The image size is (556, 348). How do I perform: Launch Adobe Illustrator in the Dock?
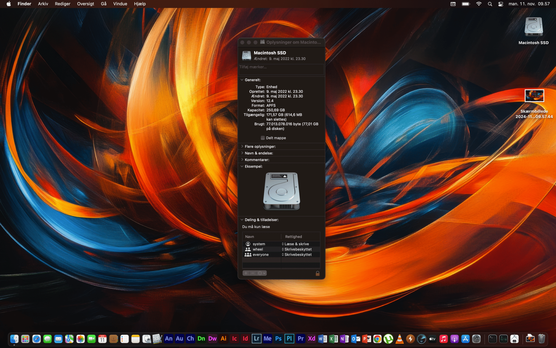tap(223, 339)
